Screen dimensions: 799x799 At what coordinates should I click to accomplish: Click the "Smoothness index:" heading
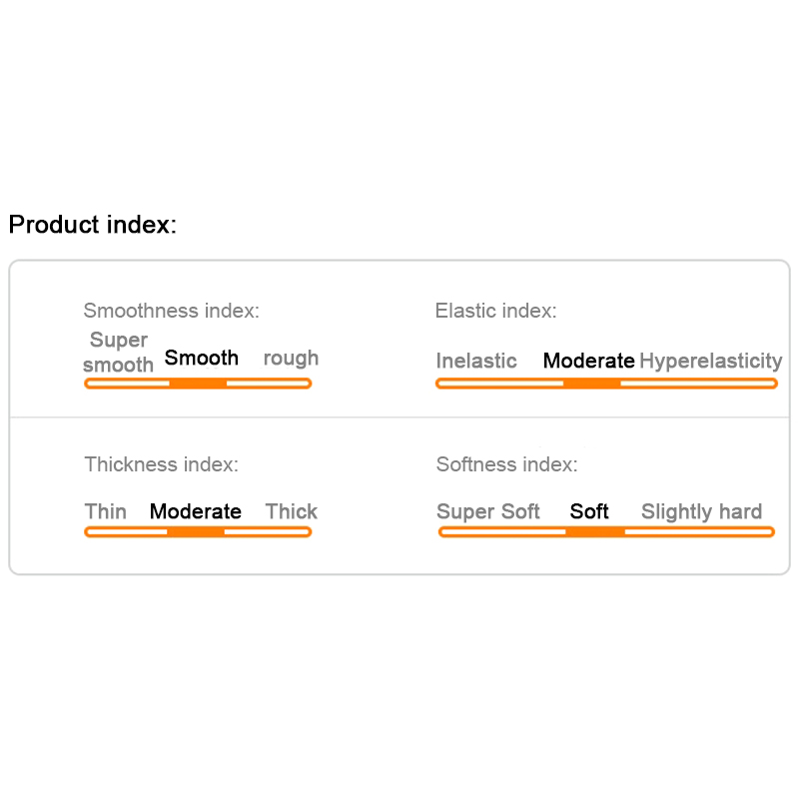171,311
